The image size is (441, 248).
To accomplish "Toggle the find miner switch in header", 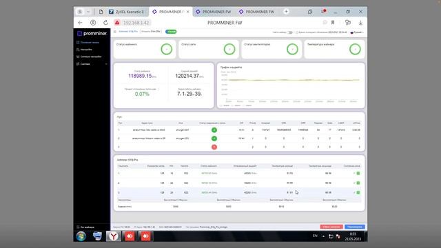I will pyautogui.click(x=289, y=32).
